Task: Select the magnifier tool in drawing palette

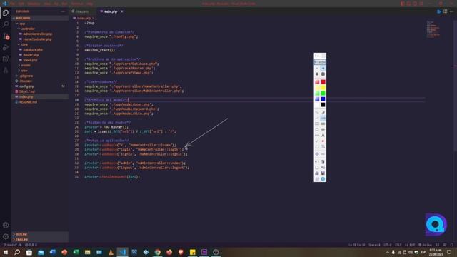Action: click(x=323, y=146)
